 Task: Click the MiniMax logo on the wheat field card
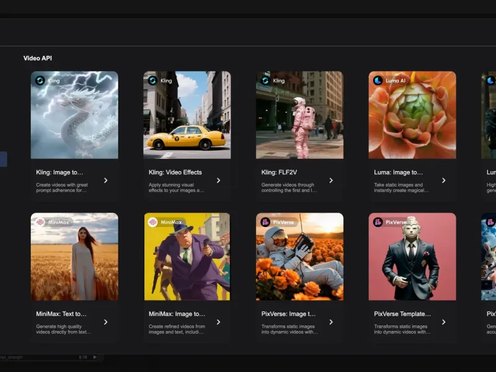pyautogui.click(x=40, y=222)
